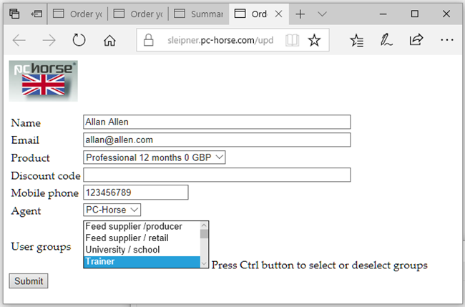
Task: Switch to the Summar tab
Action: point(198,14)
